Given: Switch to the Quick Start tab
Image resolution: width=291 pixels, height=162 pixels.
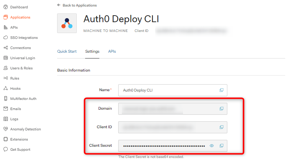Looking at the screenshot, I should [67, 51].
